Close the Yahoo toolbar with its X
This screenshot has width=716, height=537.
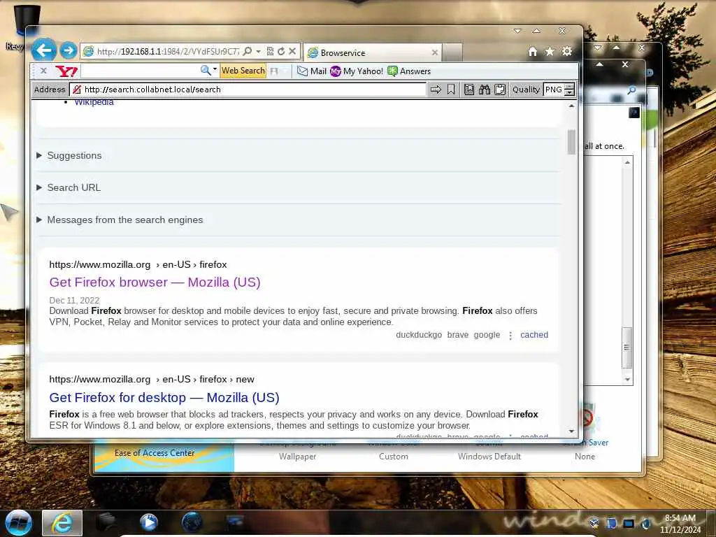[x=43, y=71]
